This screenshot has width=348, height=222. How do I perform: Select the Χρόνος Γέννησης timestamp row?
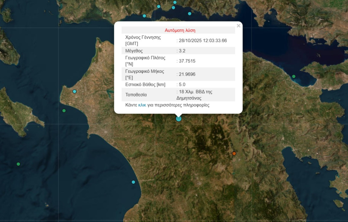click(179, 40)
